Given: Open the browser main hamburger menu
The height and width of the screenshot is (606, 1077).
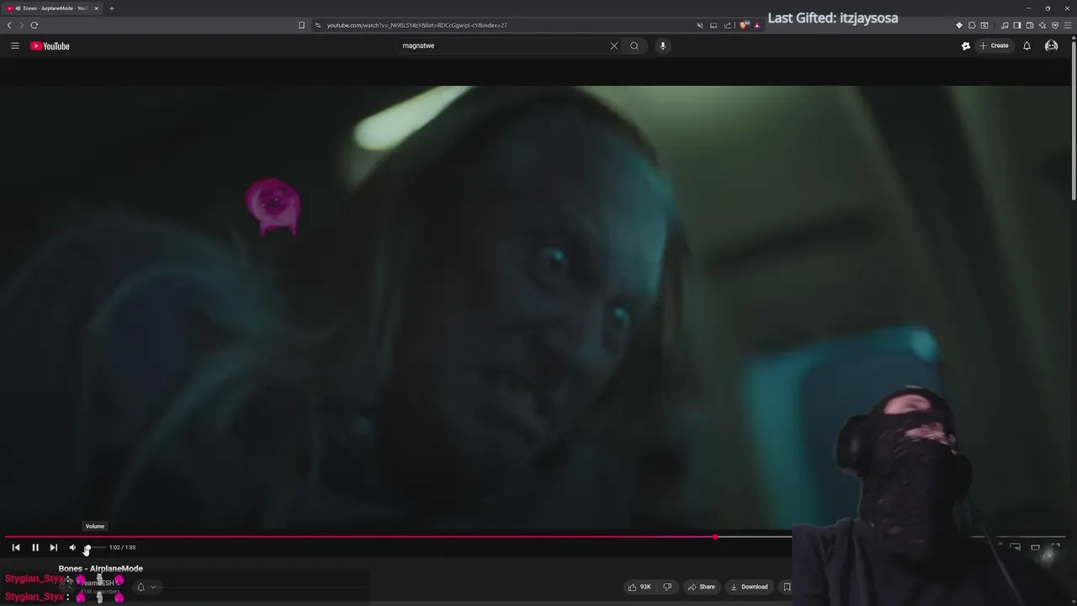Looking at the screenshot, I should 1068,25.
